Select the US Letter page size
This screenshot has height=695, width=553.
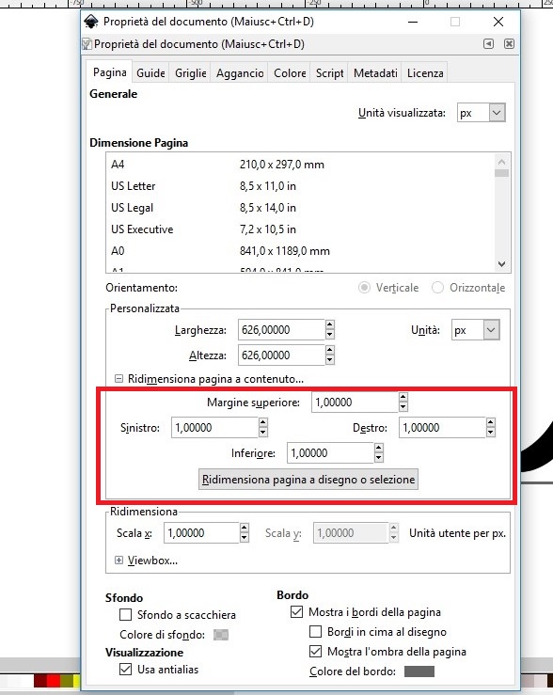point(299,186)
